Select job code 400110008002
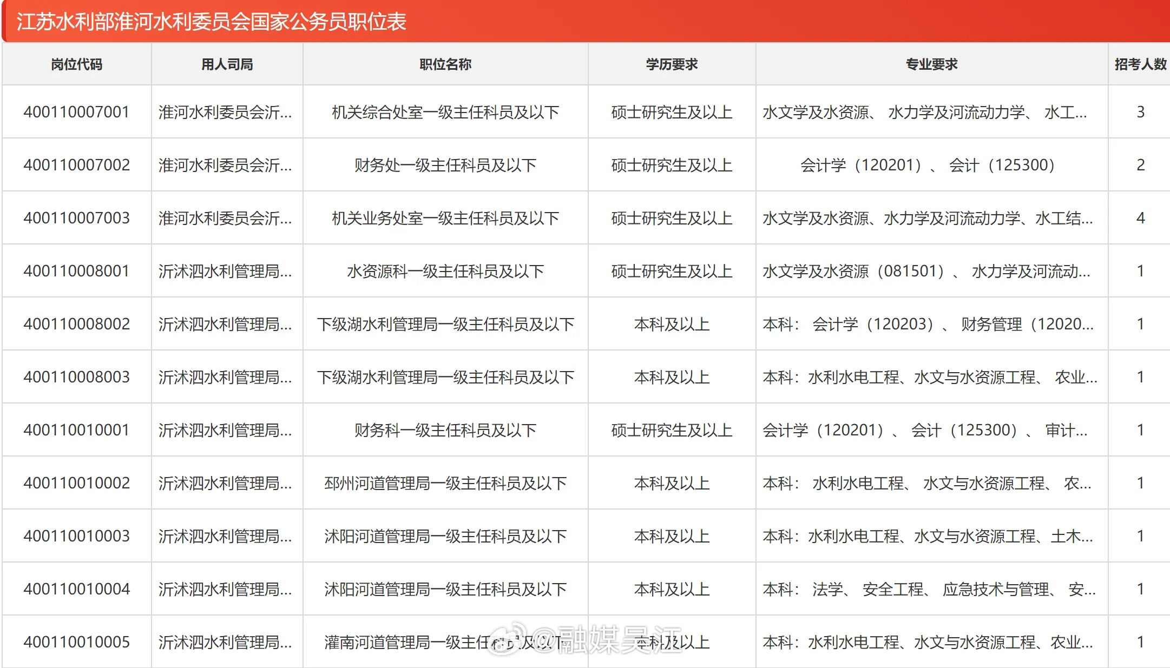 tap(77, 324)
